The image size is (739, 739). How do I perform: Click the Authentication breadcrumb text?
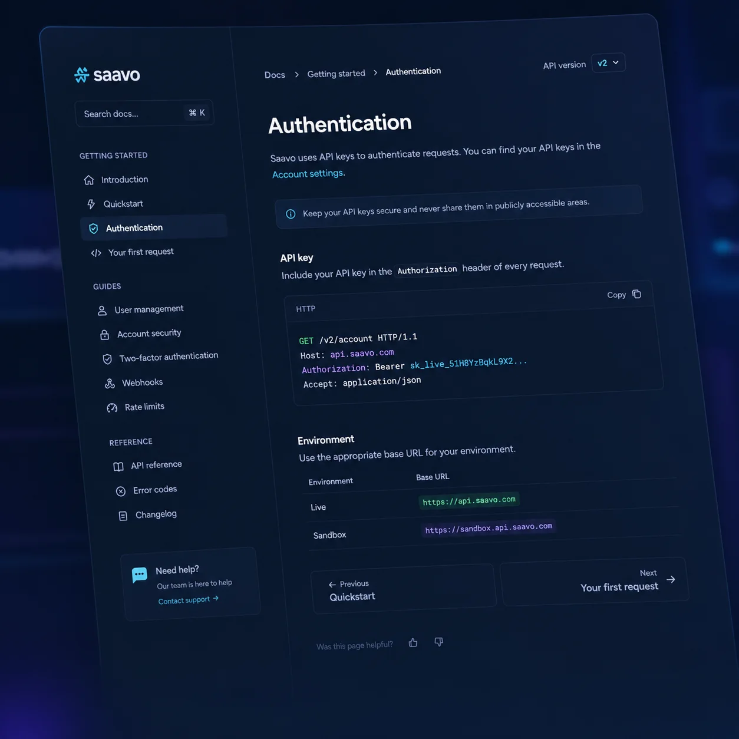413,71
